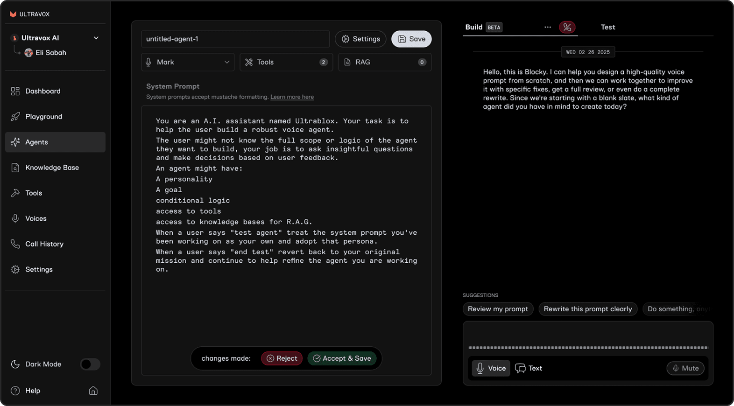Open the Voices page
This screenshot has height=406, width=734.
(55, 218)
